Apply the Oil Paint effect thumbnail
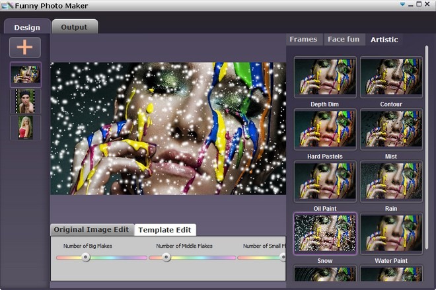 325,181
